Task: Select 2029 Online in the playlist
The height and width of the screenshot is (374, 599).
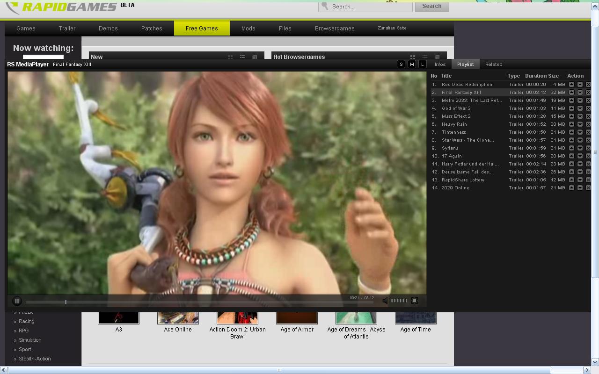Action: click(455, 188)
